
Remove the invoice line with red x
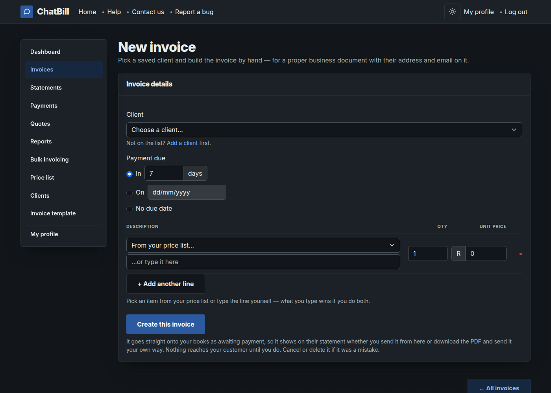(521, 254)
